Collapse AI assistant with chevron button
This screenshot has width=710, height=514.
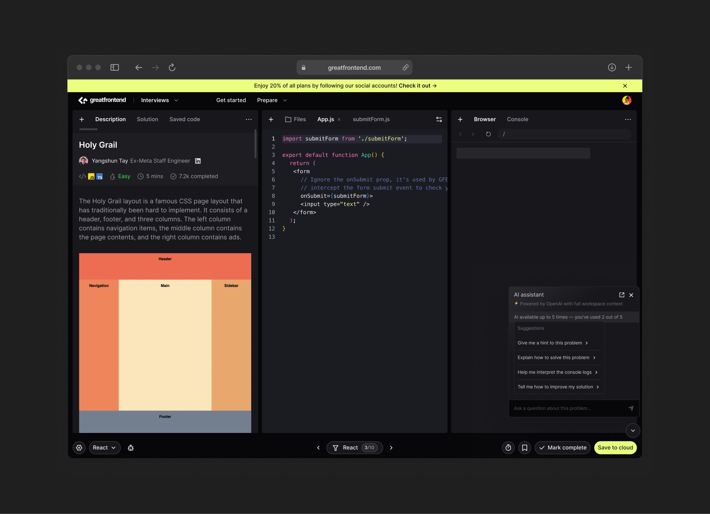(x=633, y=431)
